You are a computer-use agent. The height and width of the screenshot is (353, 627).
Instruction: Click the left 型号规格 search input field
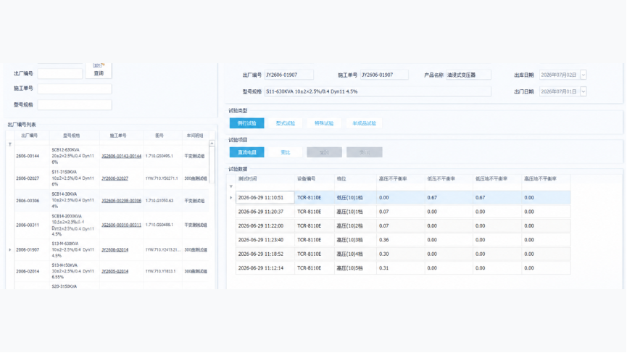[x=75, y=105]
